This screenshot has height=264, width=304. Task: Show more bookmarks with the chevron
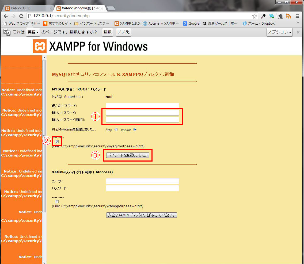click(x=297, y=23)
